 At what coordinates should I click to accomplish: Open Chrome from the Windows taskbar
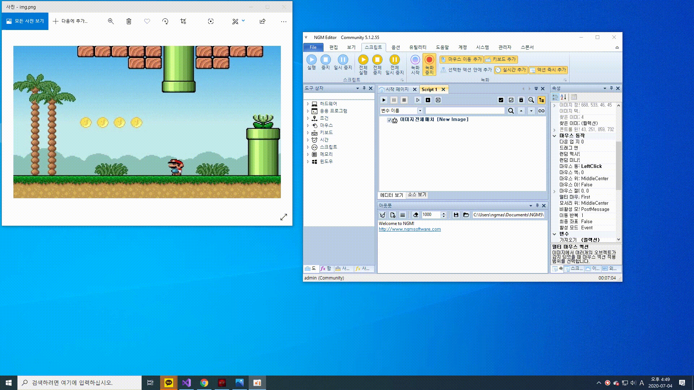tap(204, 383)
